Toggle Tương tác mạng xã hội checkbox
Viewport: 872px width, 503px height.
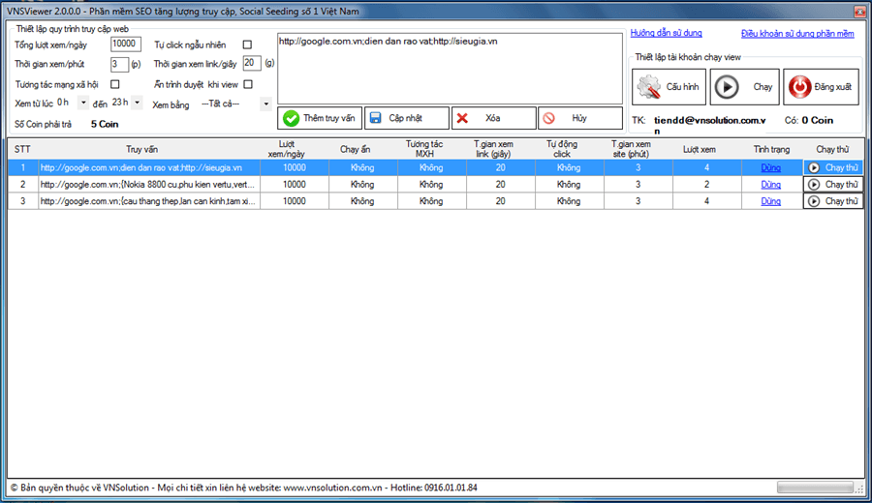tap(115, 84)
